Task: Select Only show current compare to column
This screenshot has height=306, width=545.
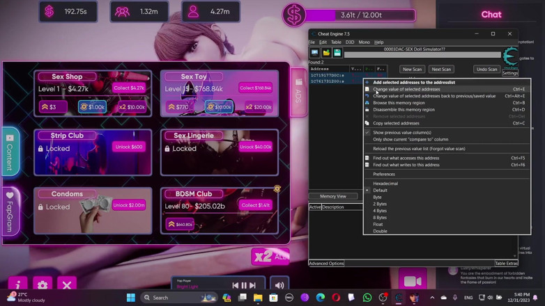Action: pyautogui.click(x=447, y=140)
